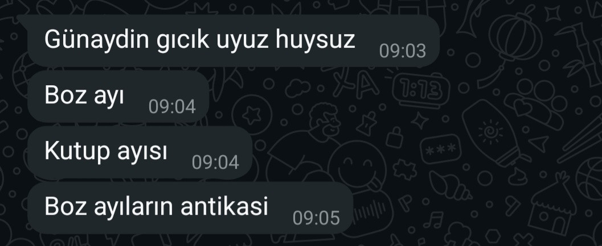Viewport: 602px width, 246px height.
Task: Click the word "huysuz" in the first message
Action: (x=315, y=40)
